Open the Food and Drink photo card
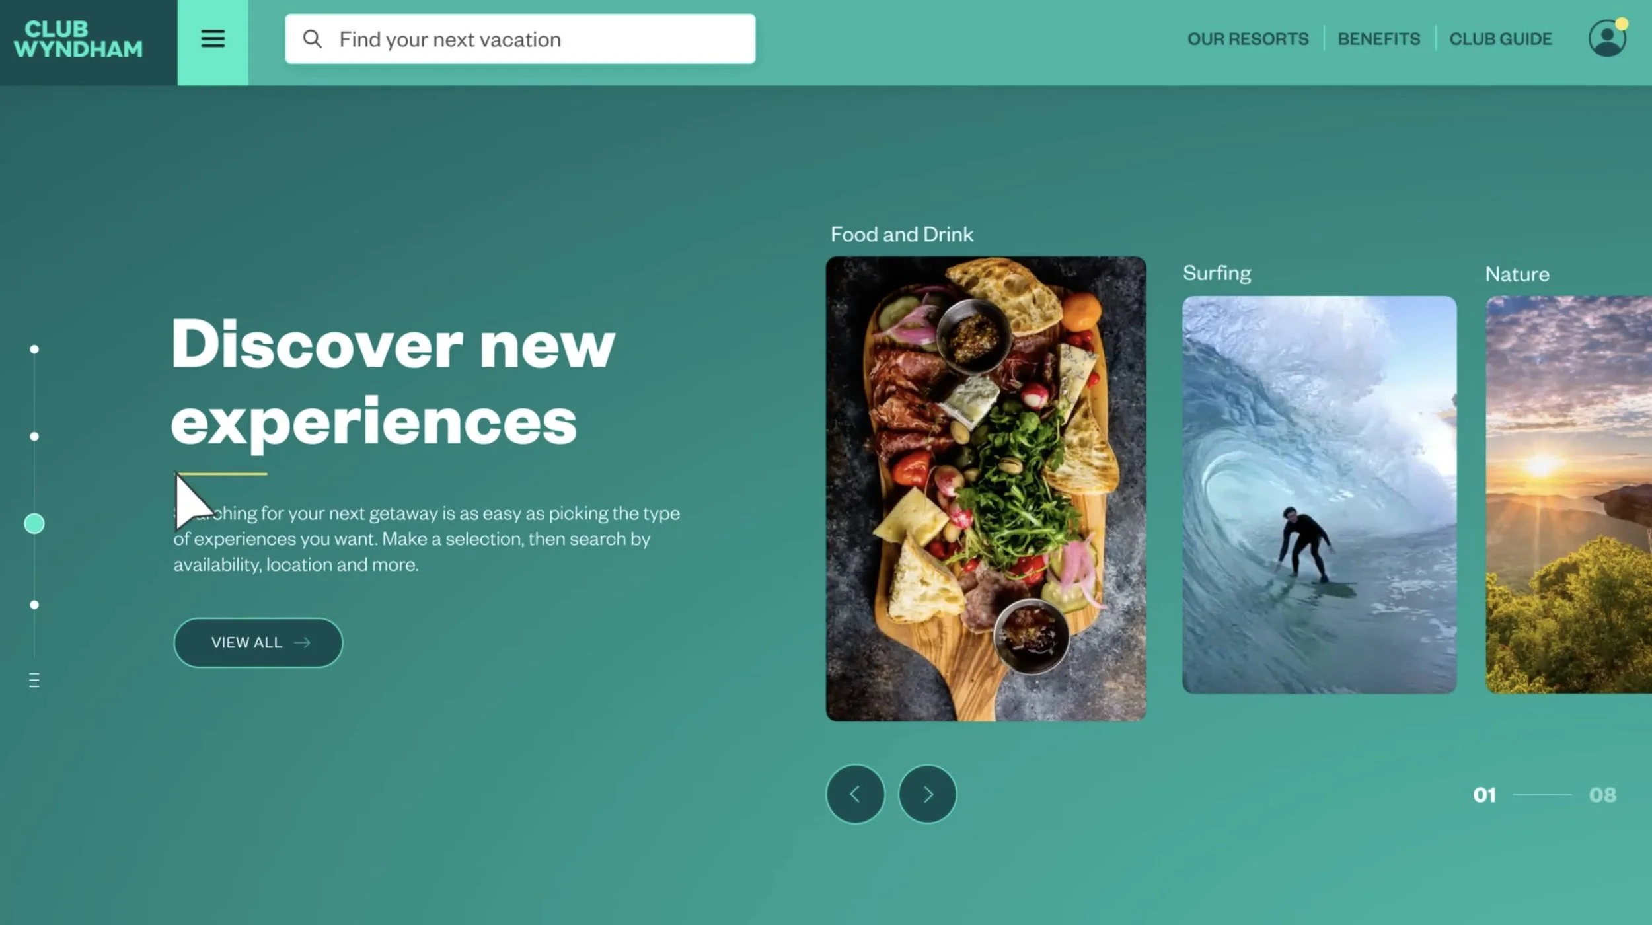 986,488
